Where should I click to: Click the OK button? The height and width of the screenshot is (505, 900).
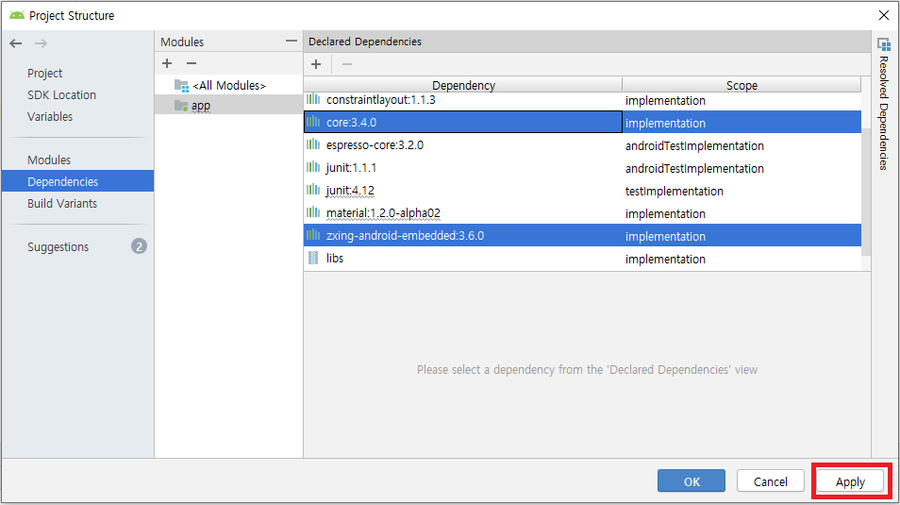coord(692,481)
